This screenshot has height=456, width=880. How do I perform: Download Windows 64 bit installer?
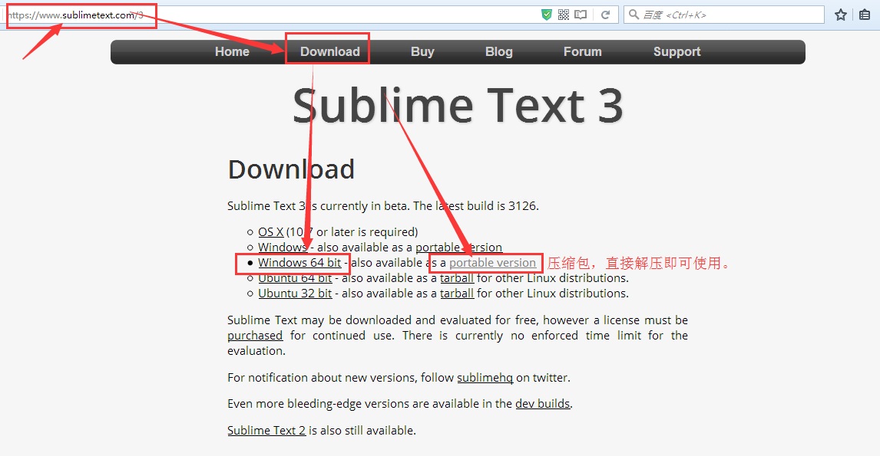point(299,263)
